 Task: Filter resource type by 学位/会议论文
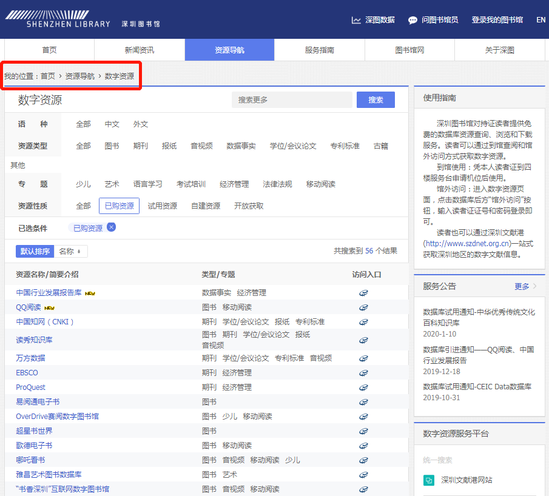pyautogui.click(x=293, y=146)
